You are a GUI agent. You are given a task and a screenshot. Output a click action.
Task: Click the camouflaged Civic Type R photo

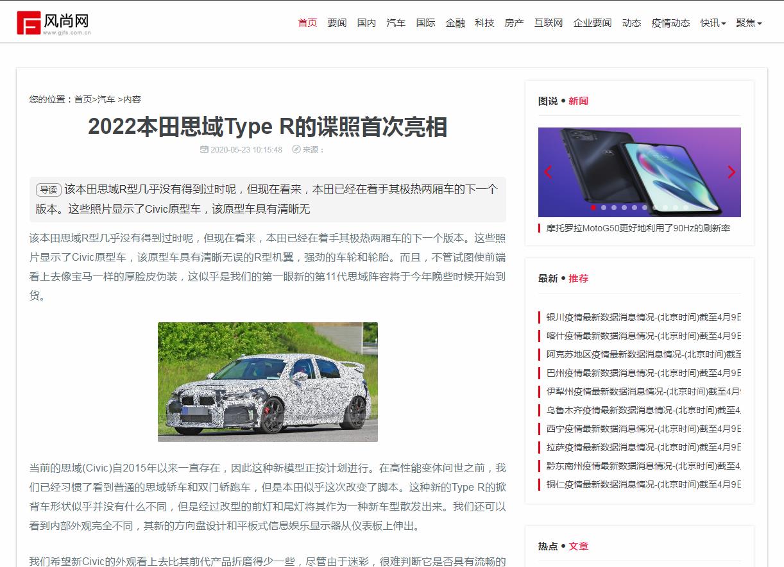[268, 382]
